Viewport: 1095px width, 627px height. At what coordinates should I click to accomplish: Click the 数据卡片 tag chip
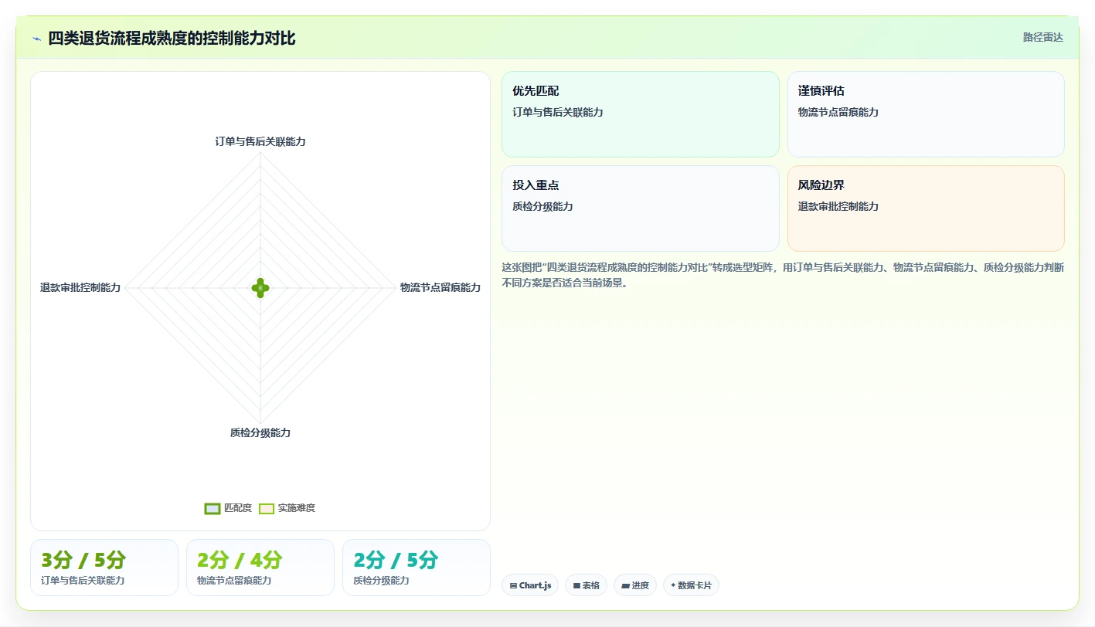point(691,585)
